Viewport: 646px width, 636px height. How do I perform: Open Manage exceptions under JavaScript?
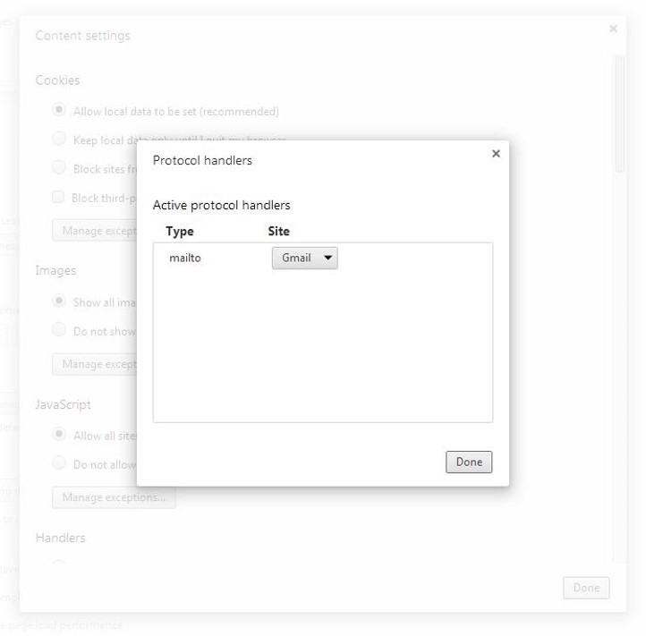[x=114, y=497]
